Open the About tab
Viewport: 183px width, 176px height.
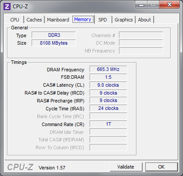[144, 20]
